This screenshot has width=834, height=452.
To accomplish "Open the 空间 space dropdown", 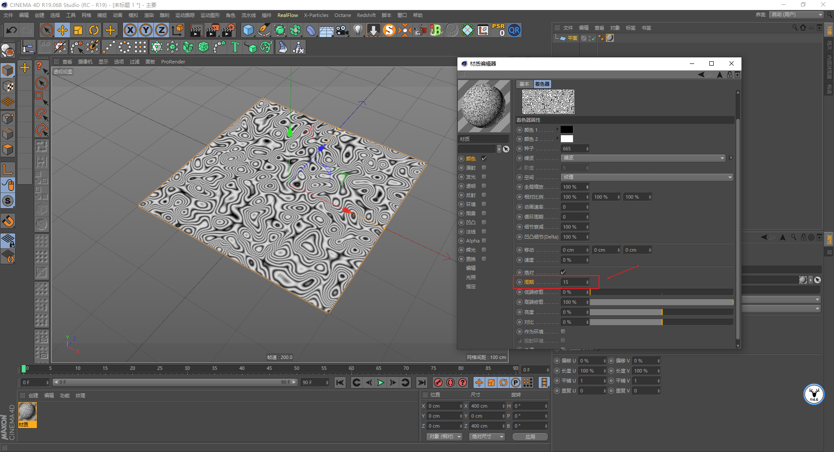I will (x=646, y=177).
